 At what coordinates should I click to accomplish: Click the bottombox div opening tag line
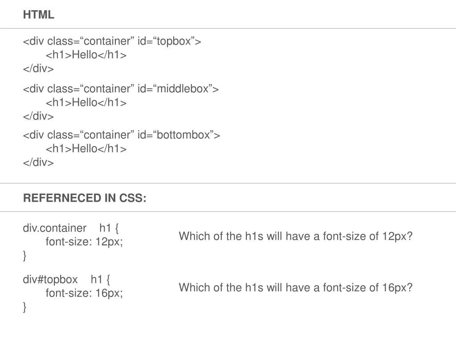coord(122,135)
